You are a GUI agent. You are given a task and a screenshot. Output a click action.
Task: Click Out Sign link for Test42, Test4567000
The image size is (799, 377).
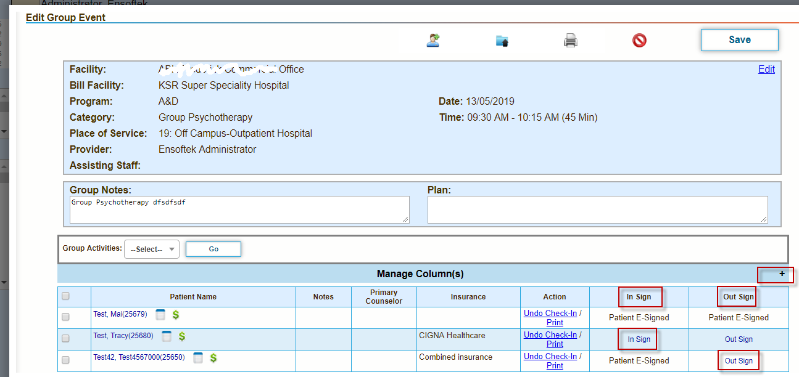739,361
